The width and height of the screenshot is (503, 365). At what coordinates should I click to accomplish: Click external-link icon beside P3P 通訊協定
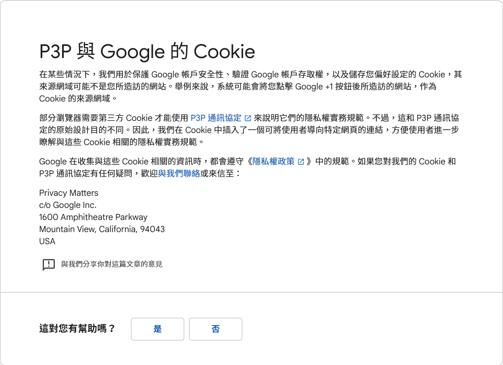click(x=248, y=118)
